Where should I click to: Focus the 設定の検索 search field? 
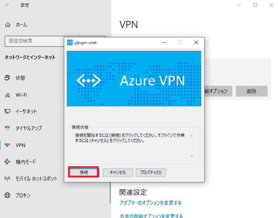(34, 41)
